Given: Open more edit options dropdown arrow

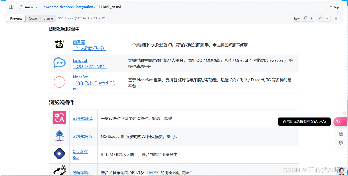Looking at the screenshot, I should 327,18.
